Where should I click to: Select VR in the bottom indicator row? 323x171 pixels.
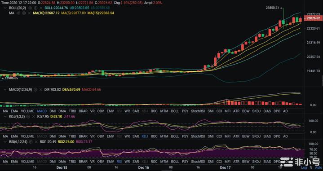click(93, 162)
